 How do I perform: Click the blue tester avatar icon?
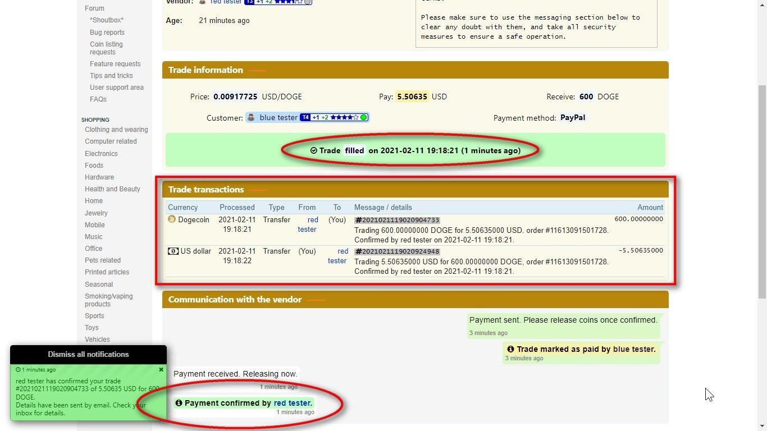tap(251, 118)
